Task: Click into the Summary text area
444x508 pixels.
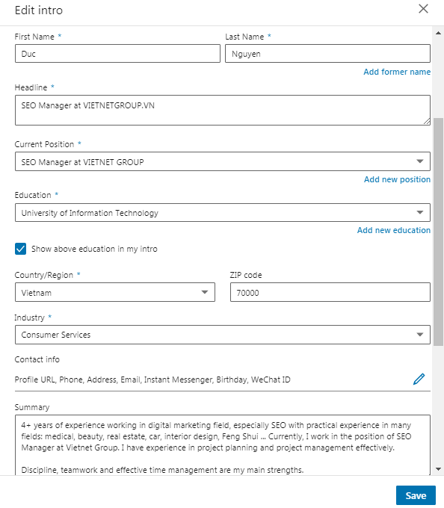Action: [223, 445]
